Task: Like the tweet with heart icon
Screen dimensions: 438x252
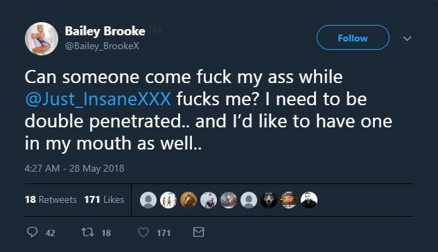Action: (143, 232)
